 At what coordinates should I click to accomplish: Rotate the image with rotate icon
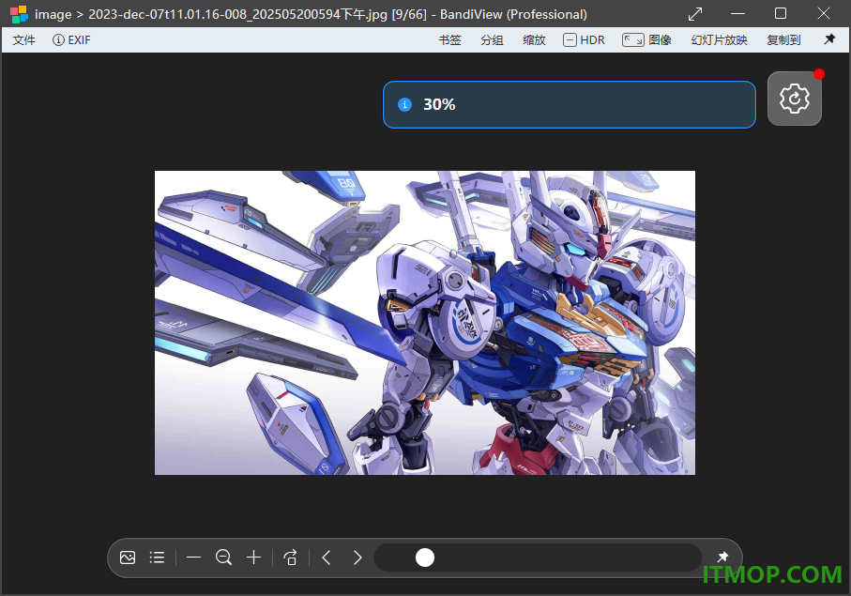tap(291, 558)
